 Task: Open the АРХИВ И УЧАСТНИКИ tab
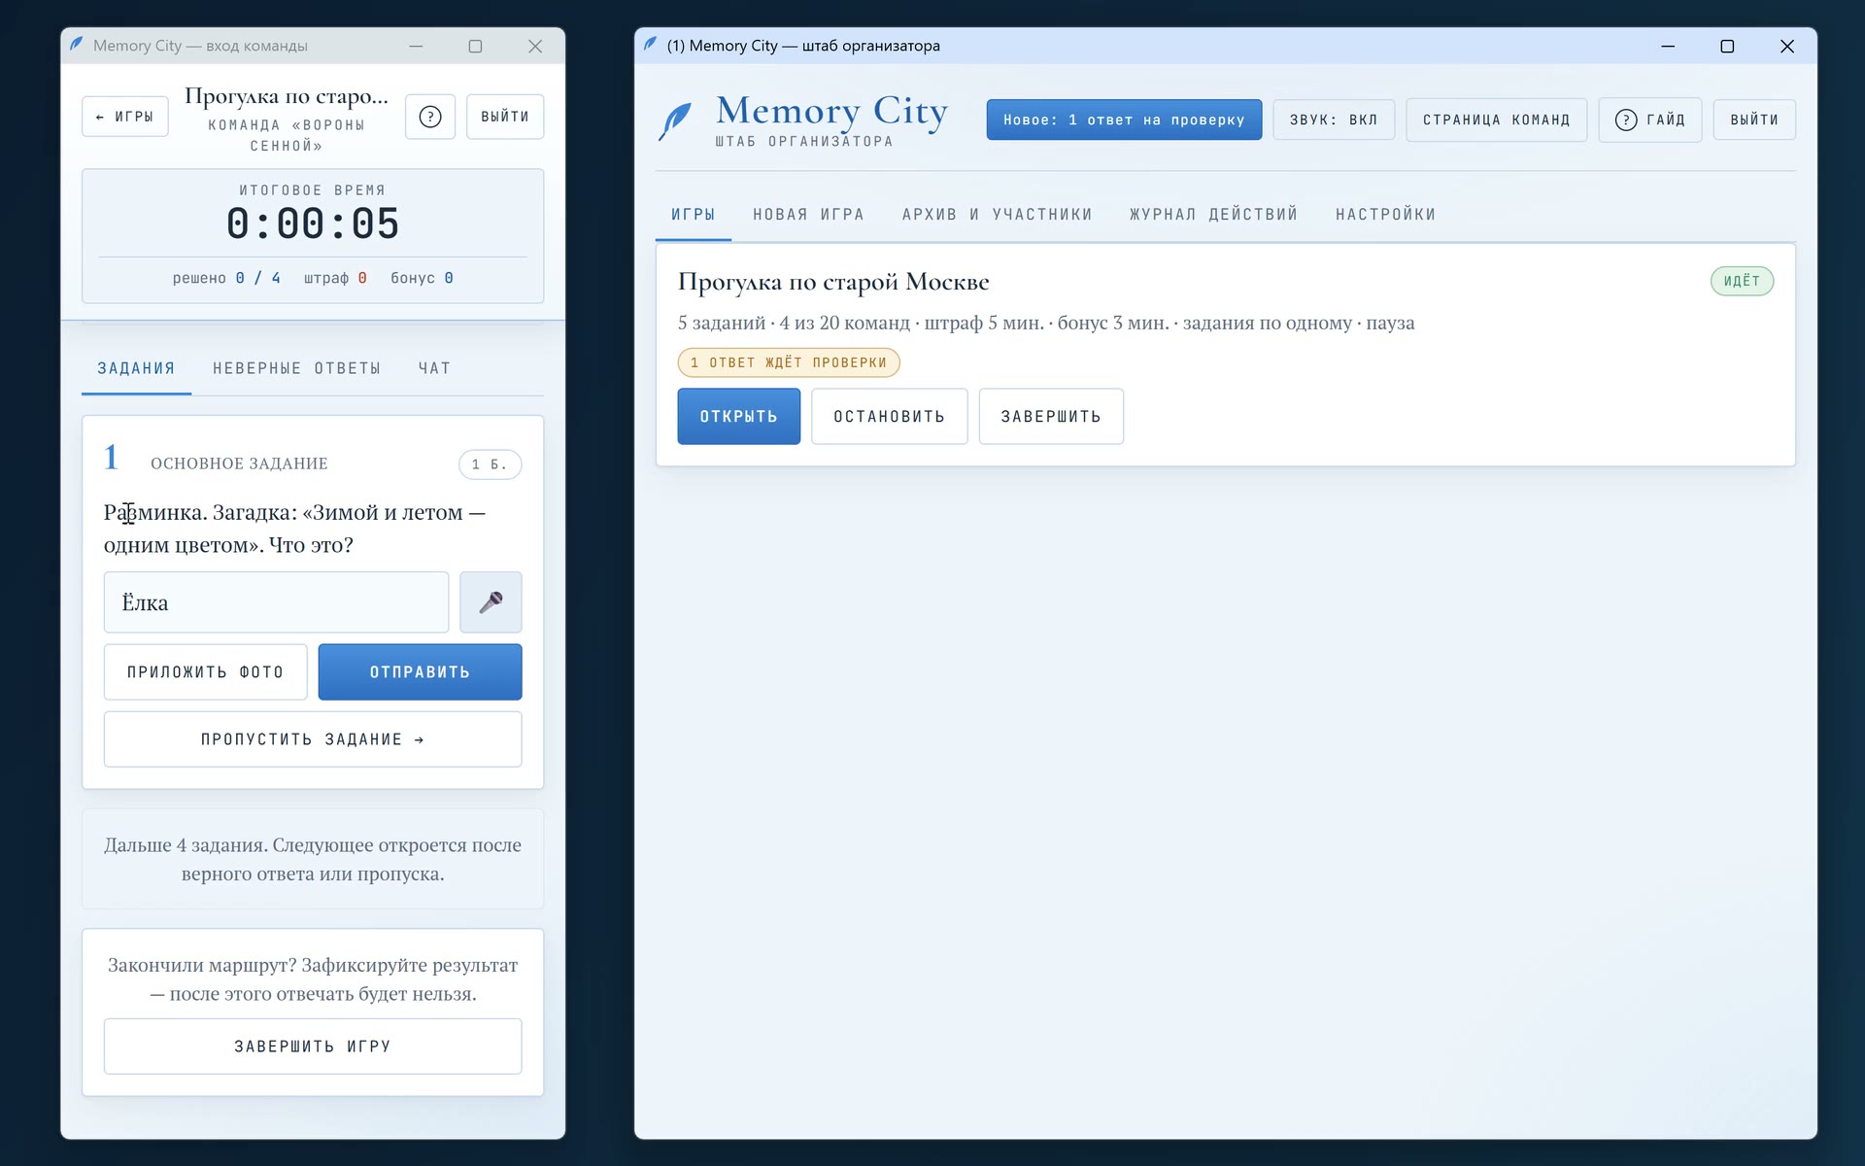(998, 215)
